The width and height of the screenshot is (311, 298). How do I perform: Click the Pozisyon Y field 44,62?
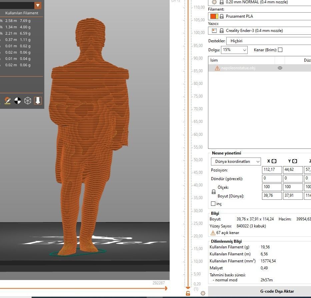293,170
